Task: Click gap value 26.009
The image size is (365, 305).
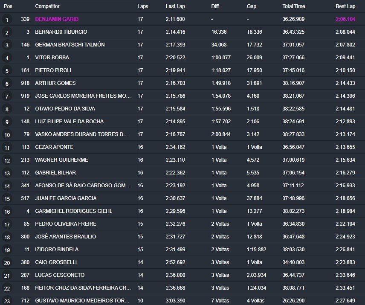Action: (x=255, y=58)
